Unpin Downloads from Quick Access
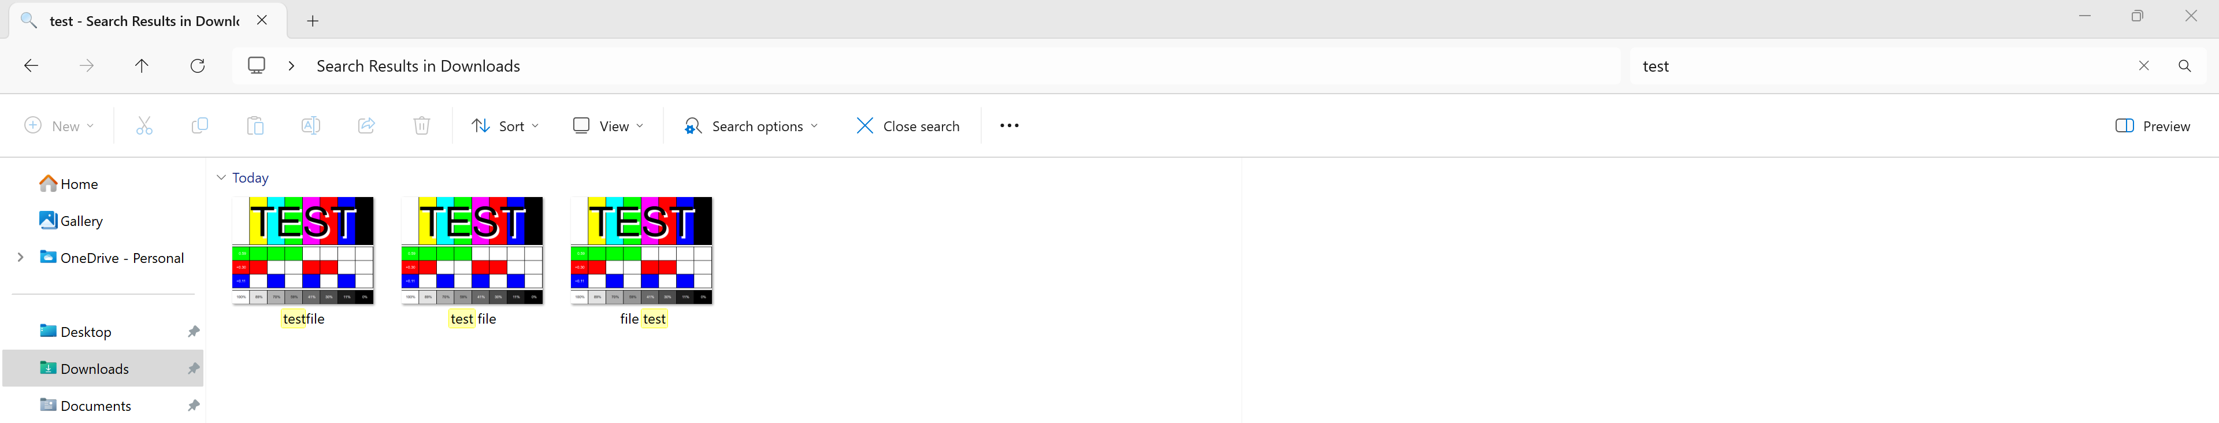 coord(194,368)
